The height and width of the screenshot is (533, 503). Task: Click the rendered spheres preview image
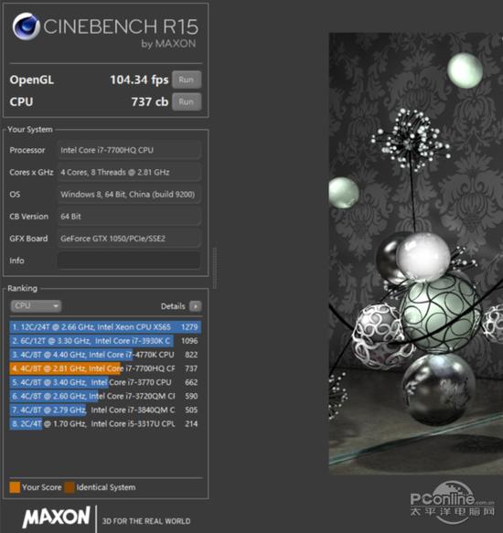pos(415,253)
